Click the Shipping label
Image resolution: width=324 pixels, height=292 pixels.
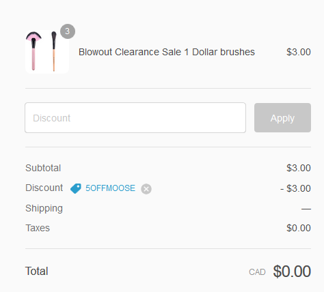click(x=44, y=208)
